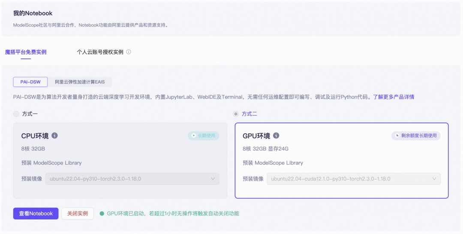Screen dimensions: 463x234
Task: Open the CPU 预装镜像 dropdown
Action: 132,179
